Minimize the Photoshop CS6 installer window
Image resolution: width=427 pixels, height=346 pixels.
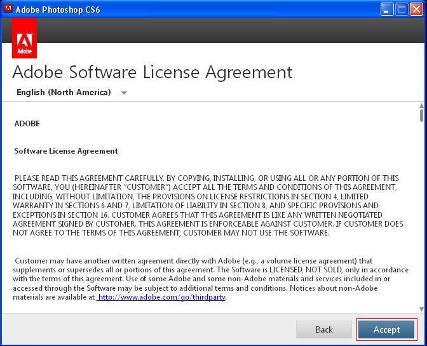(x=387, y=10)
